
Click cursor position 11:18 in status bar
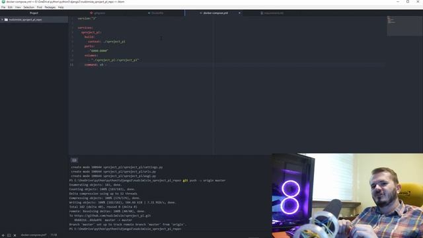54,235
